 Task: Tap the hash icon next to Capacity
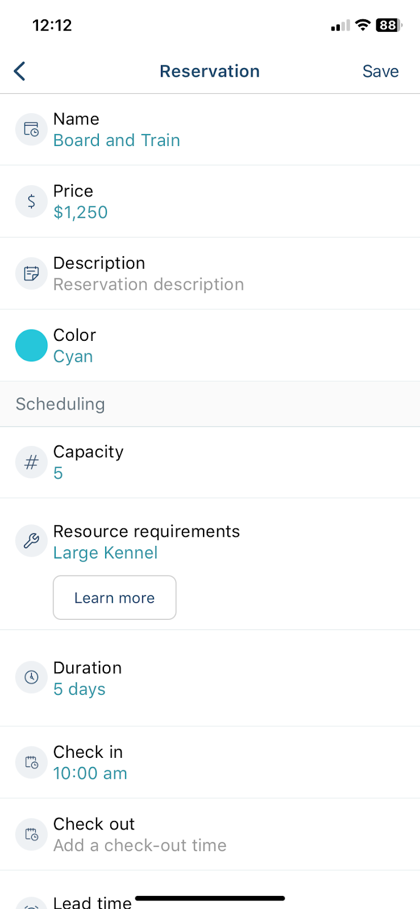click(x=31, y=462)
